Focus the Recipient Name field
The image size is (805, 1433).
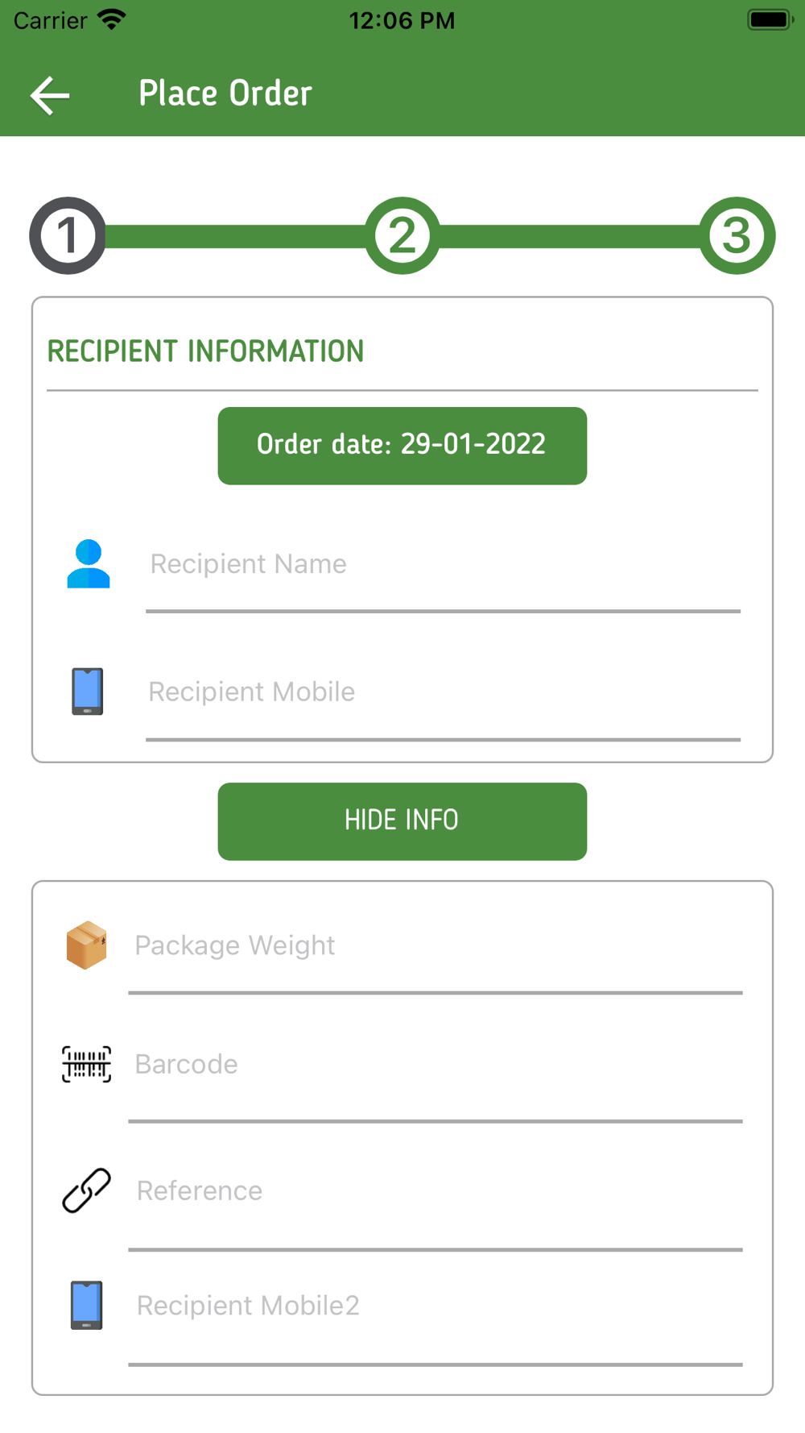pyautogui.click(x=443, y=564)
